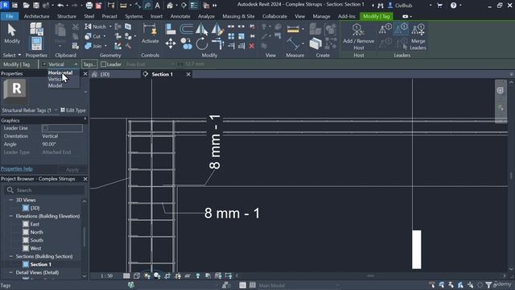Click the Project Browser Search field
515x290 pixels.
pos(45,190)
